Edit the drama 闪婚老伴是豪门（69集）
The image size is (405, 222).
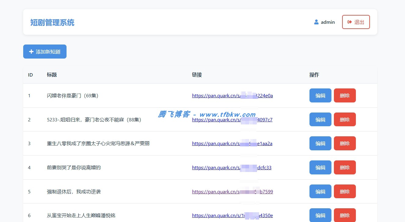(x=320, y=95)
